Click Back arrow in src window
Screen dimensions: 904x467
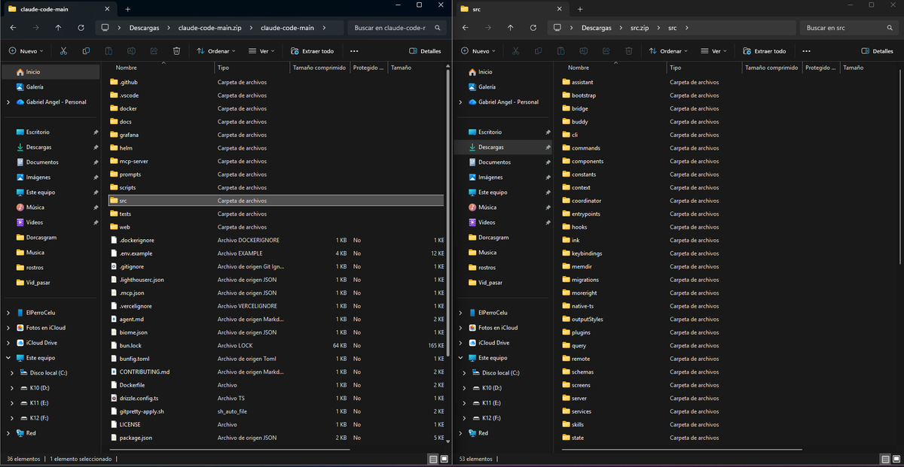click(x=465, y=28)
